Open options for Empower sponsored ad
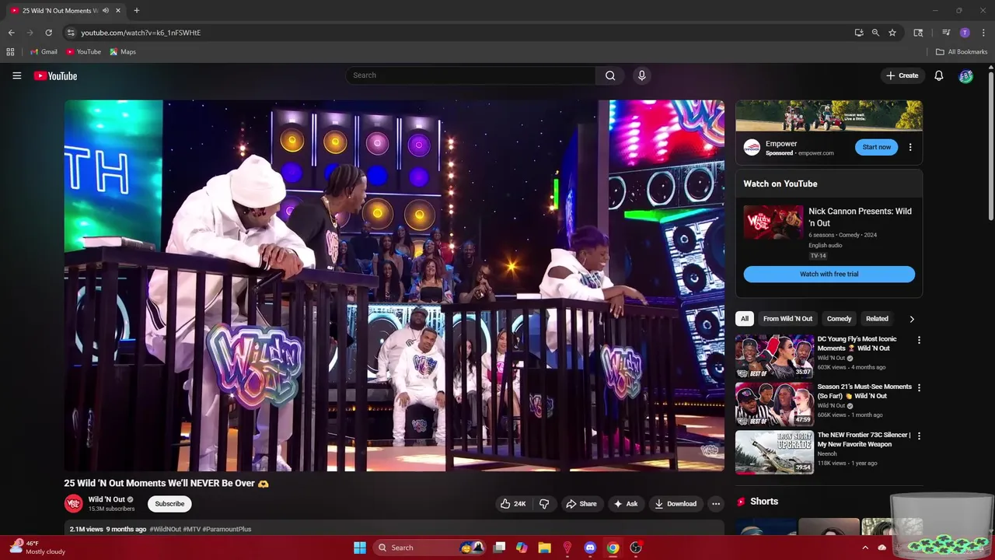 pos(910,147)
